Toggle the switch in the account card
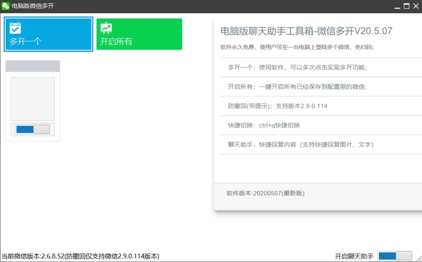Screen dimensions: 422x262 [33, 130]
